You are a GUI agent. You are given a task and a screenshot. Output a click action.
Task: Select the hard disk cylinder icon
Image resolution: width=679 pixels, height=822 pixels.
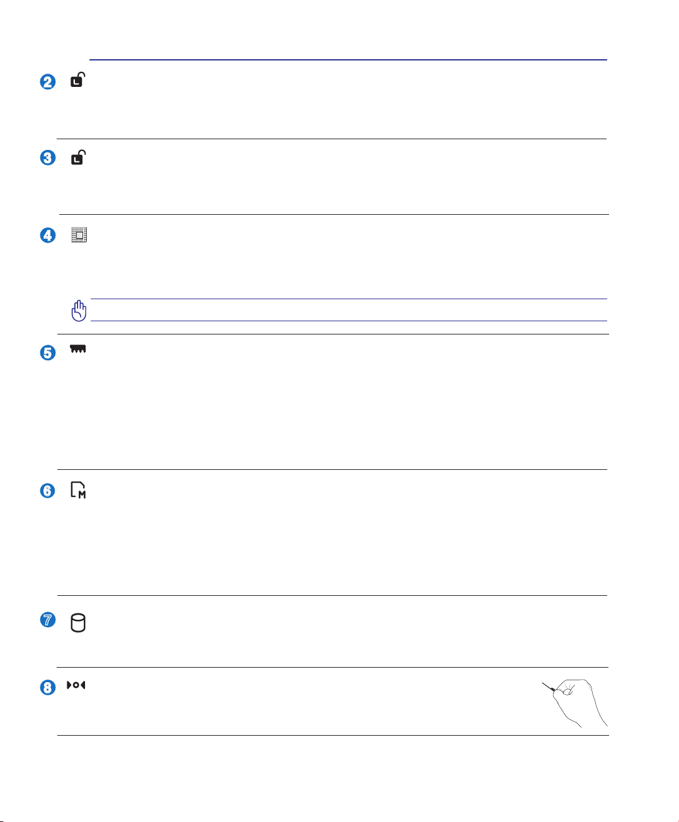click(x=78, y=623)
